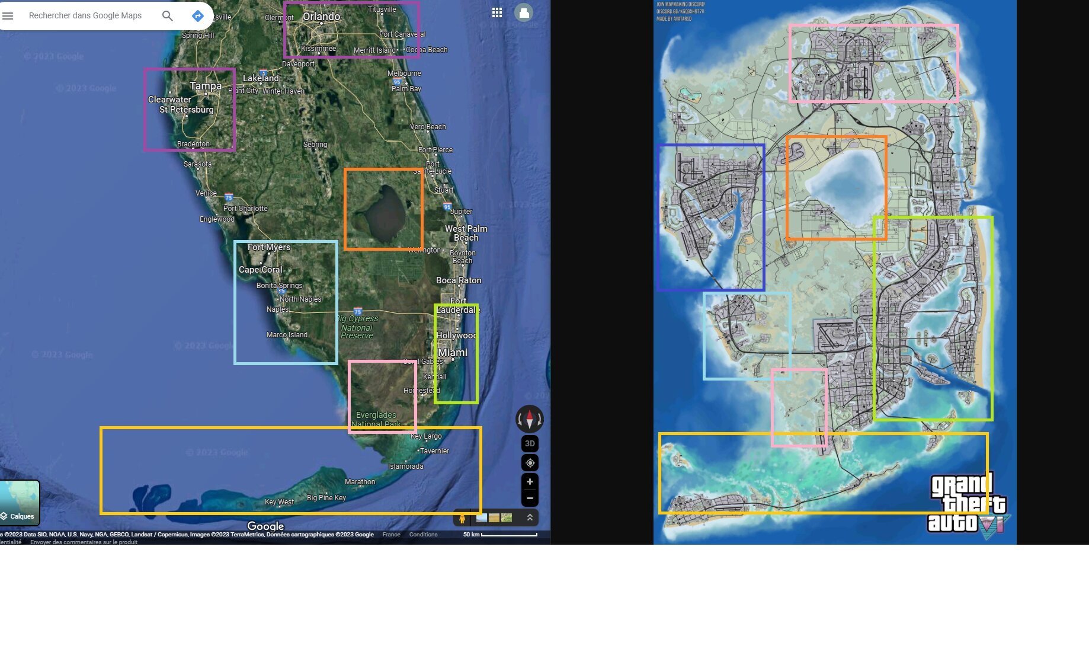The image size is (1089, 652).
Task: Click the Winter Haven label
Action: [283, 91]
